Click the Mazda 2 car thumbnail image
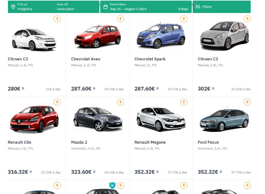 pyautogui.click(x=97, y=119)
